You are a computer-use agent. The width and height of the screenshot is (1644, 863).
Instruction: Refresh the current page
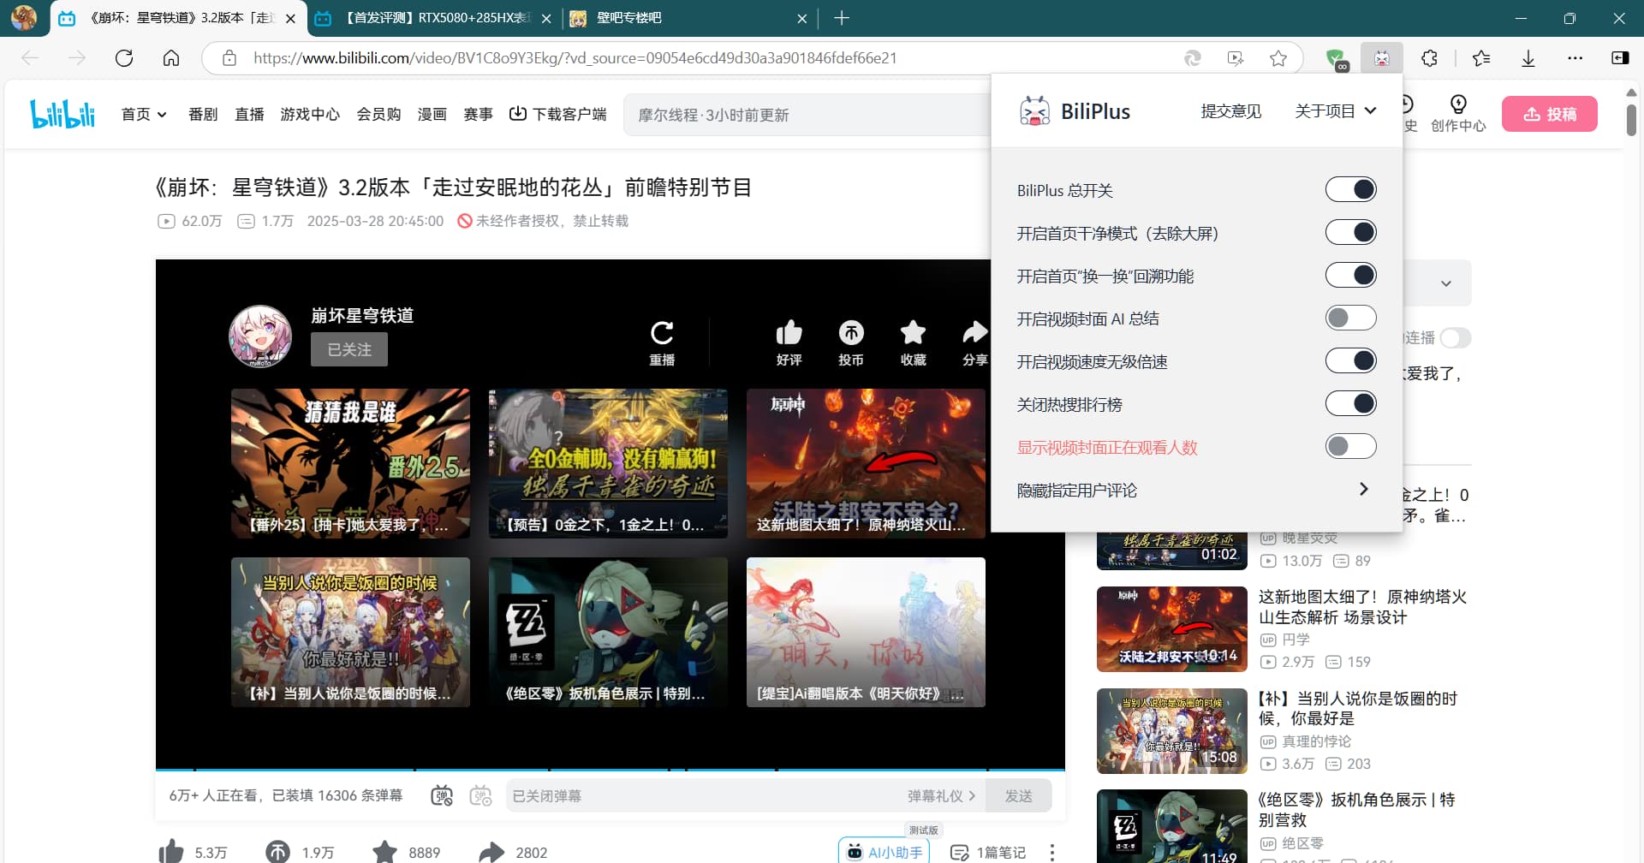124,58
